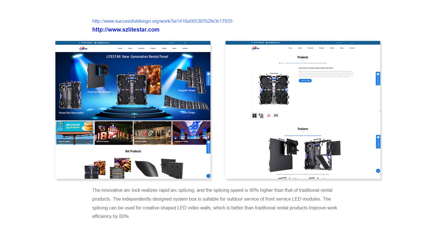Open lower Online Service tab, right screenshot

coord(378,141)
